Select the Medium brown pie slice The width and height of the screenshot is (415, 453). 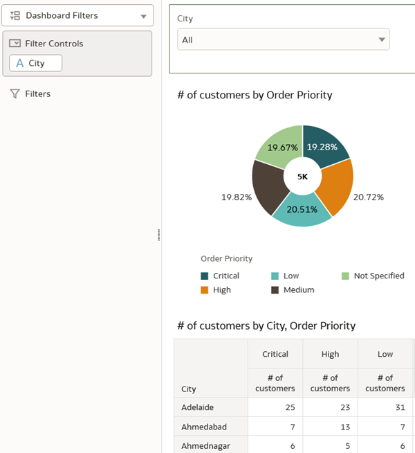[268, 186]
